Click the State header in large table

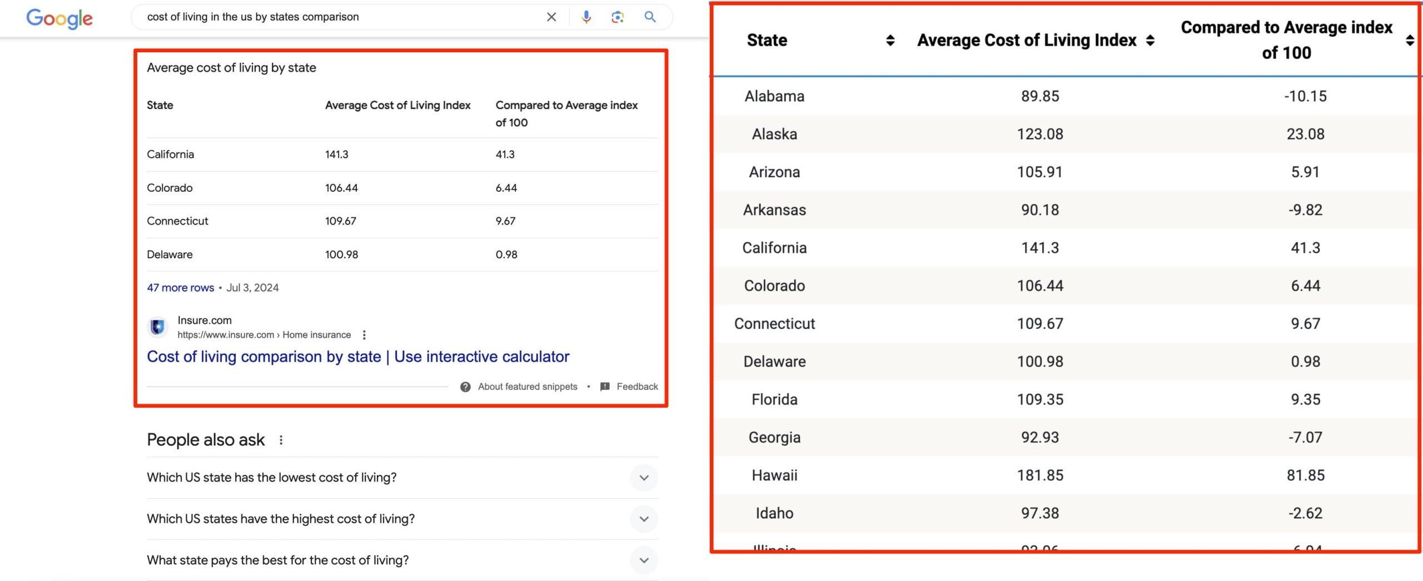pos(767,40)
